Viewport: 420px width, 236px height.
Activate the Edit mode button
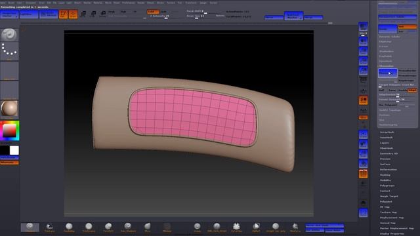(63, 14)
